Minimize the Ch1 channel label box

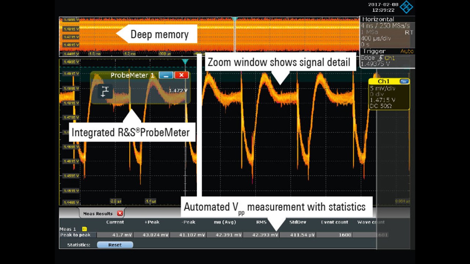pos(404,81)
